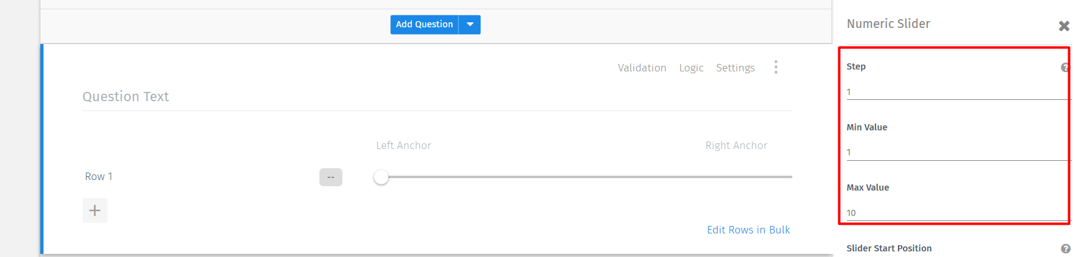The height and width of the screenshot is (257, 1075).
Task: Open the Add Question dropdown arrow
Action: [x=470, y=24]
